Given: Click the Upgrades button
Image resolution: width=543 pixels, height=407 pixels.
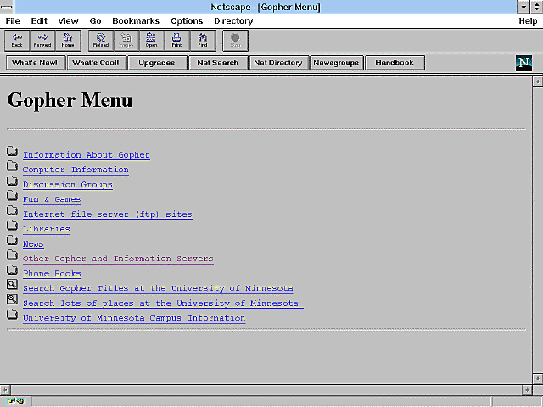Looking at the screenshot, I should [x=158, y=63].
